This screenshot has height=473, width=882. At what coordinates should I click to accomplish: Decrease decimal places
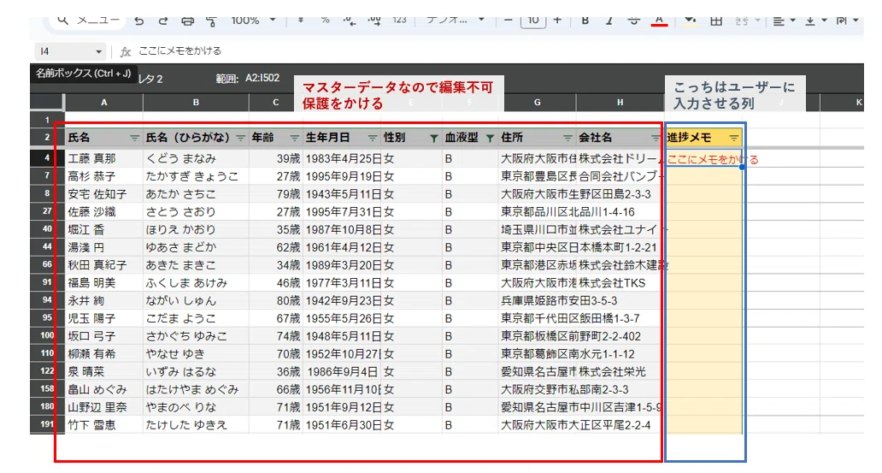350,21
